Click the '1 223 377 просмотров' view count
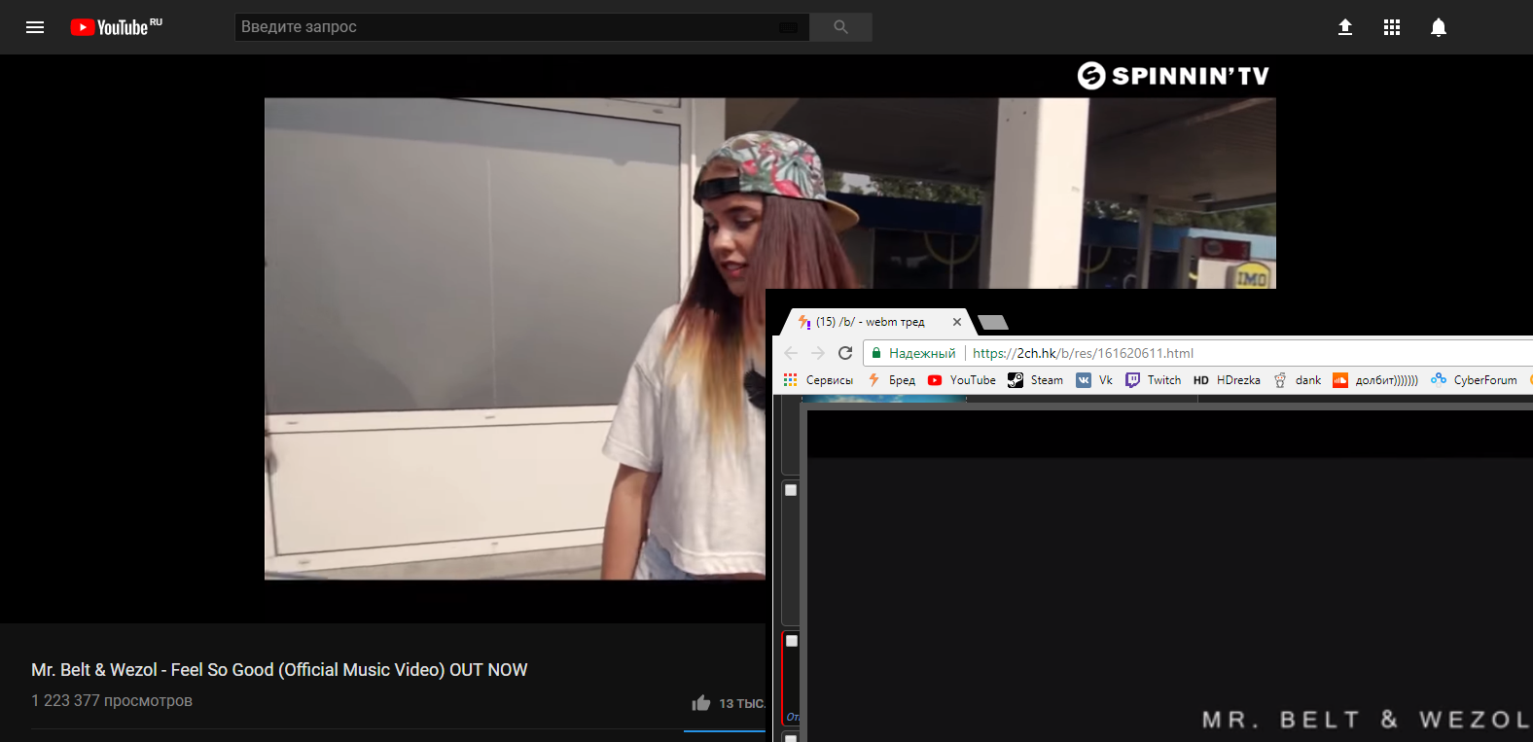The width and height of the screenshot is (1533, 742). [x=112, y=701]
